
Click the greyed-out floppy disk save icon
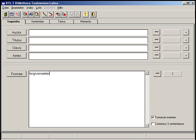[x=72, y=14]
